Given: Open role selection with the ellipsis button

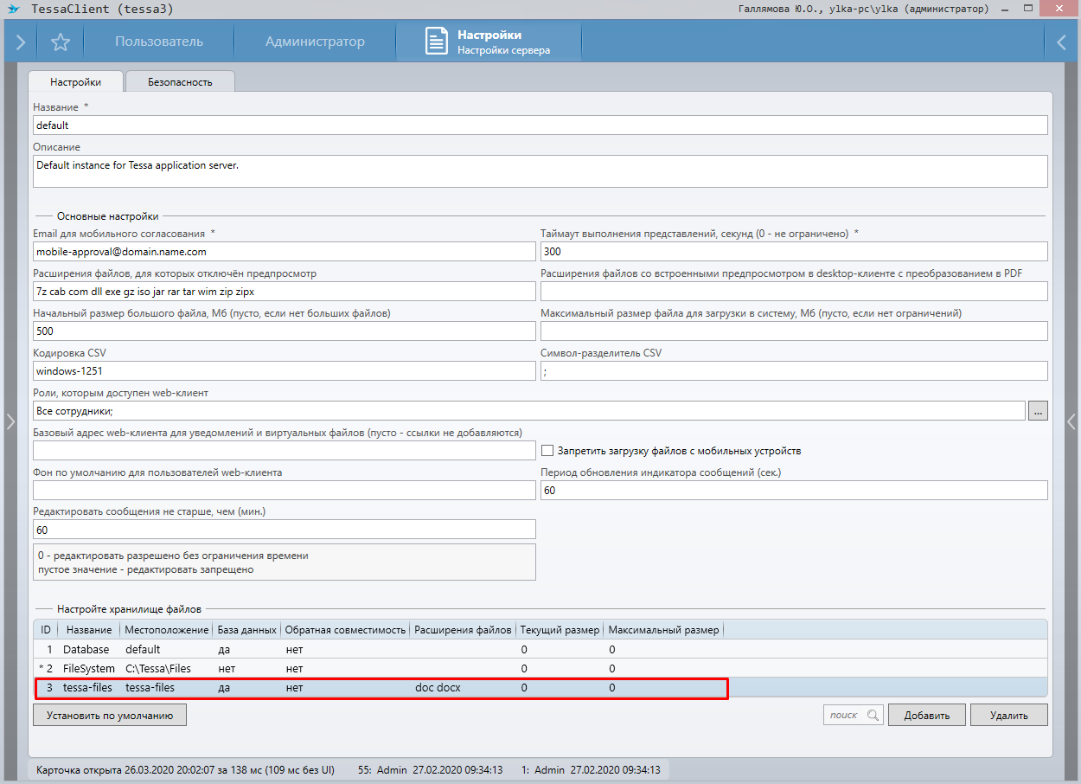Looking at the screenshot, I should [1038, 411].
